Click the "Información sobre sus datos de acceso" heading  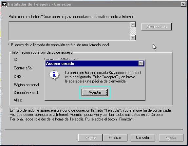tap(42, 52)
